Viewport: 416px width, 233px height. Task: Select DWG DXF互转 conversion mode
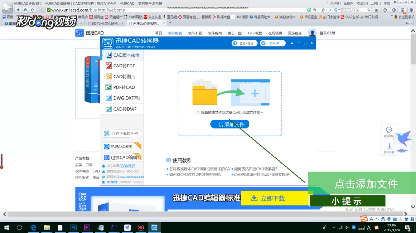pyautogui.click(x=122, y=98)
